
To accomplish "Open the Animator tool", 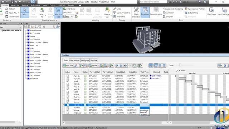I will coord(169,13).
